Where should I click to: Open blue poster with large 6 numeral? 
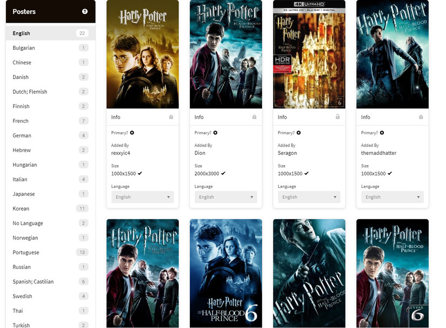[x=226, y=273]
